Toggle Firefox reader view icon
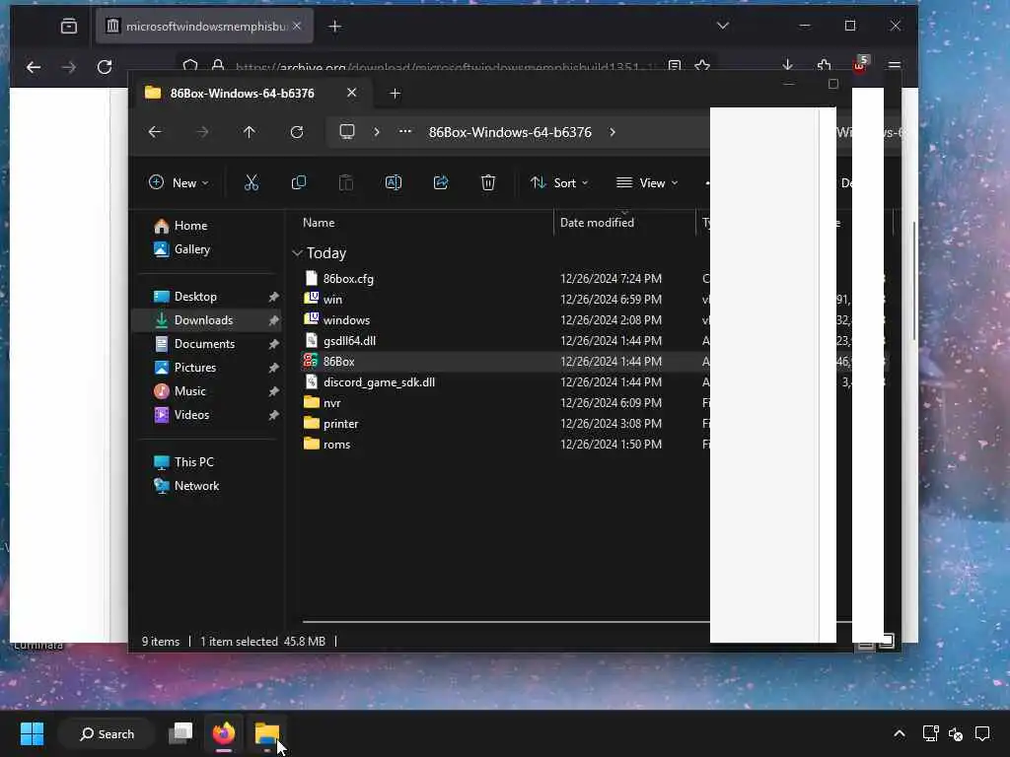This screenshot has height=757, width=1010. coord(675,66)
